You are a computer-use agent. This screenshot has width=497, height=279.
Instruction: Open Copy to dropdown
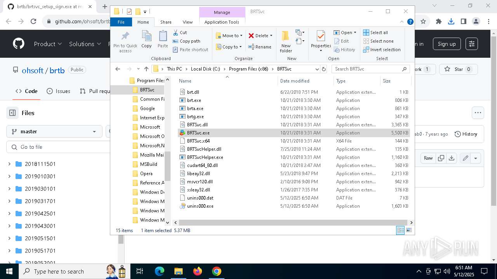229,47
